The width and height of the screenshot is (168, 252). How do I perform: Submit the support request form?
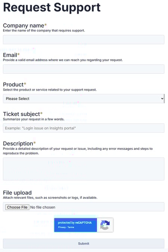tap(84, 243)
